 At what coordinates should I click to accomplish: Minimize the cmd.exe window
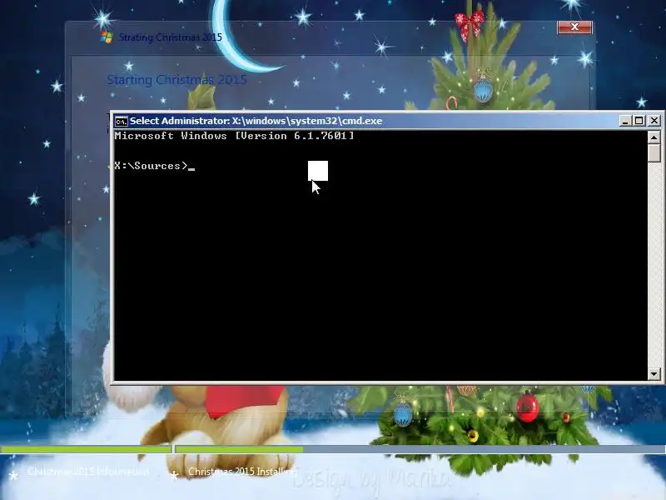[x=624, y=121]
